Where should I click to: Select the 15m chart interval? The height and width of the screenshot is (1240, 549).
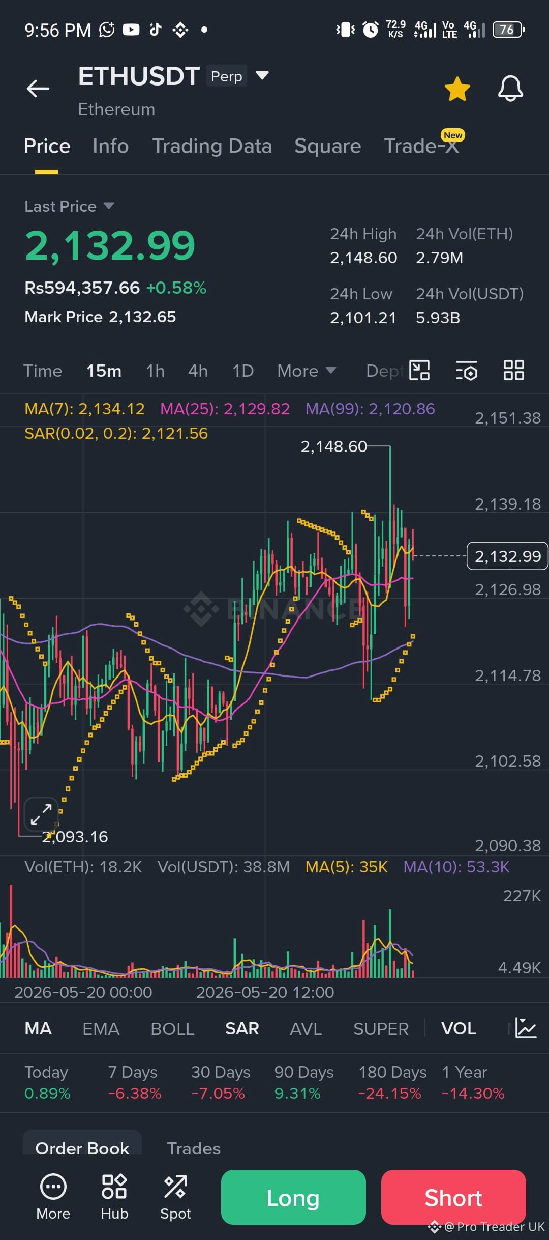pyautogui.click(x=104, y=371)
